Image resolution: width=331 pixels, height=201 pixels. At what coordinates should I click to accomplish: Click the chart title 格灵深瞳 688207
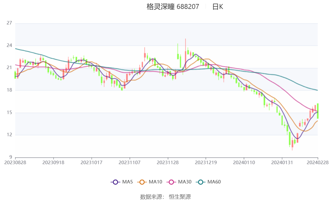click(x=173, y=7)
